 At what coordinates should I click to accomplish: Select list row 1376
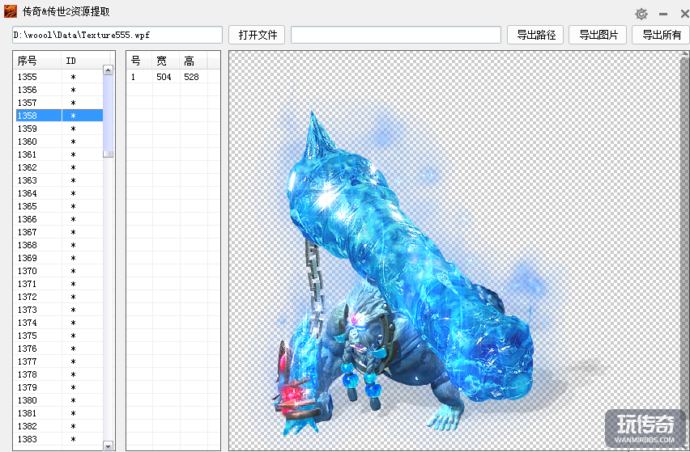[59, 349]
